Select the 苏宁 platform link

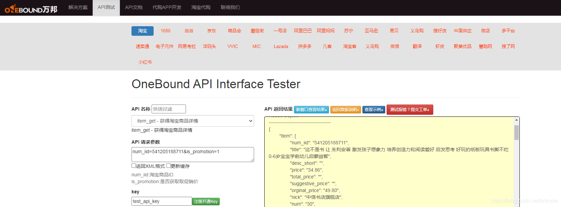pos(348,31)
